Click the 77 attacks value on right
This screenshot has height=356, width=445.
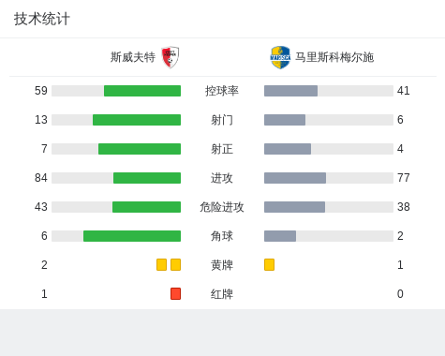pyautogui.click(x=404, y=178)
